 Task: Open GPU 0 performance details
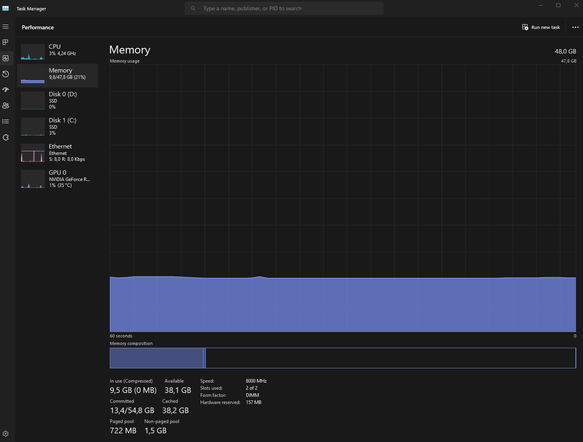pyautogui.click(x=58, y=179)
